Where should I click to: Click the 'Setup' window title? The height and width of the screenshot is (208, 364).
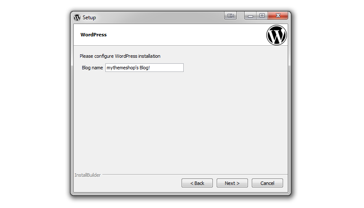point(89,18)
